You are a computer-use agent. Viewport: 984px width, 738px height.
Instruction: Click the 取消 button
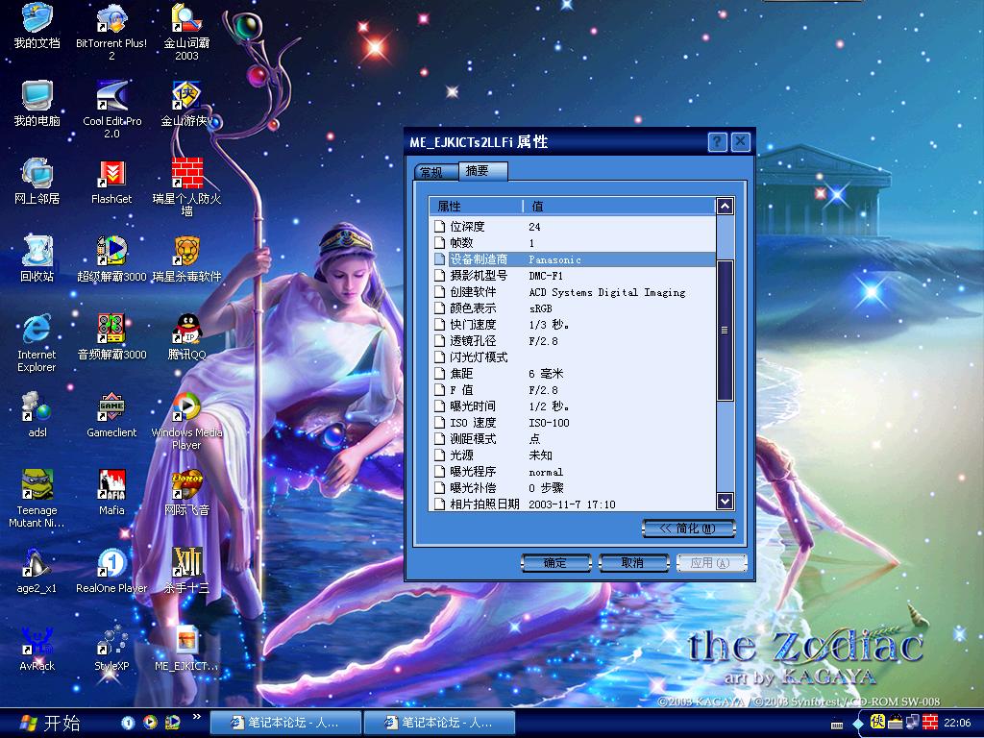tap(633, 562)
